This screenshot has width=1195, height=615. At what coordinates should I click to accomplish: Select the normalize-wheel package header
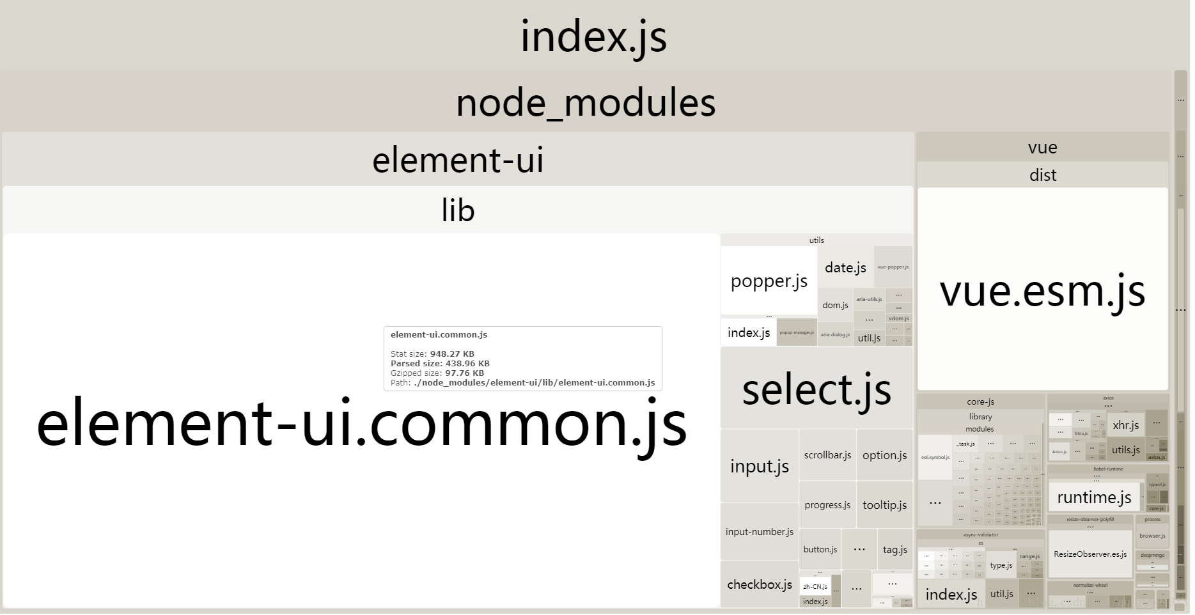tap(1090, 585)
